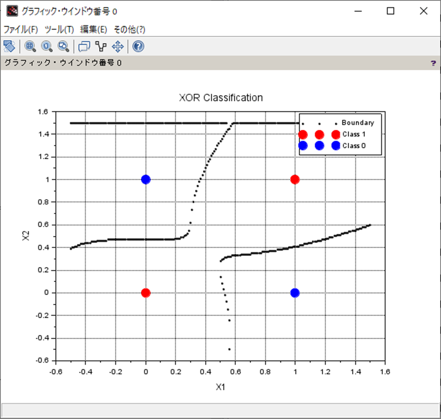The width and height of the screenshot is (441, 419).
Task: Click the original view zoom icon
Action: click(47, 46)
